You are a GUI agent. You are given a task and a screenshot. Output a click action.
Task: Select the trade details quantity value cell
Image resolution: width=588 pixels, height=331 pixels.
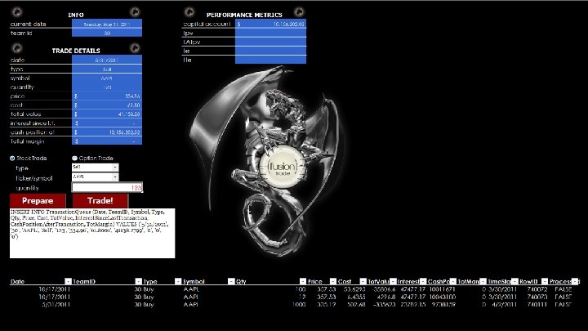(x=107, y=87)
